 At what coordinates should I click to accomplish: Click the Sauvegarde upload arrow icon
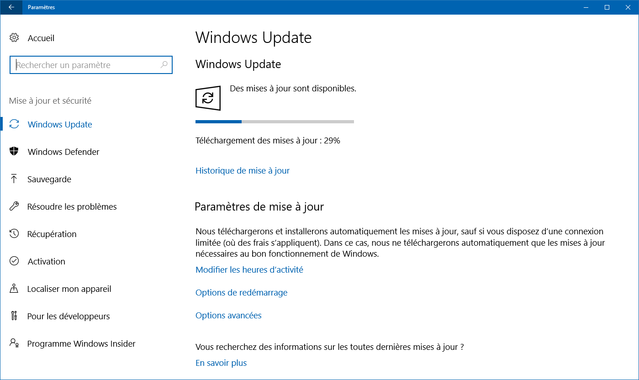point(14,179)
